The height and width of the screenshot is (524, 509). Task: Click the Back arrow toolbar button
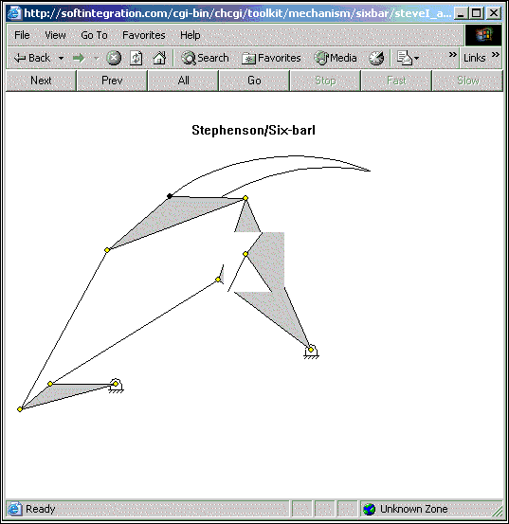(32, 58)
